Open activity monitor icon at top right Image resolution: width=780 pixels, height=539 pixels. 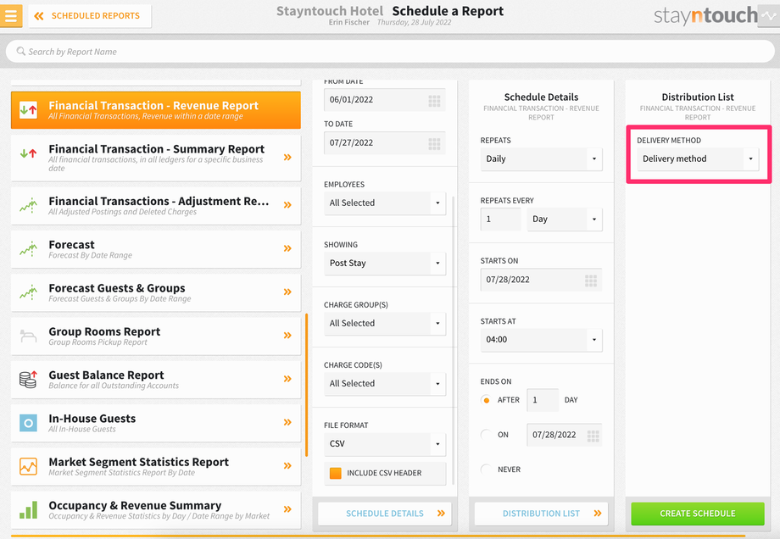coord(769,16)
